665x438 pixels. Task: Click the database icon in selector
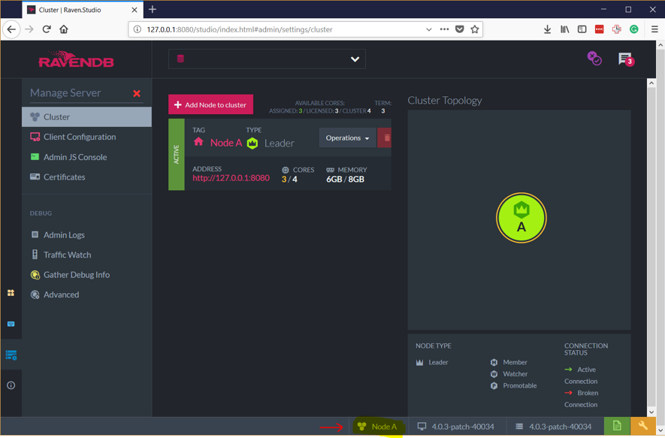pyautogui.click(x=180, y=59)
